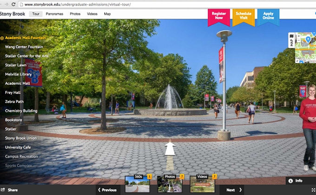Click the Register Now banner
Screen dimensions: 316x195
coord(218,16)
